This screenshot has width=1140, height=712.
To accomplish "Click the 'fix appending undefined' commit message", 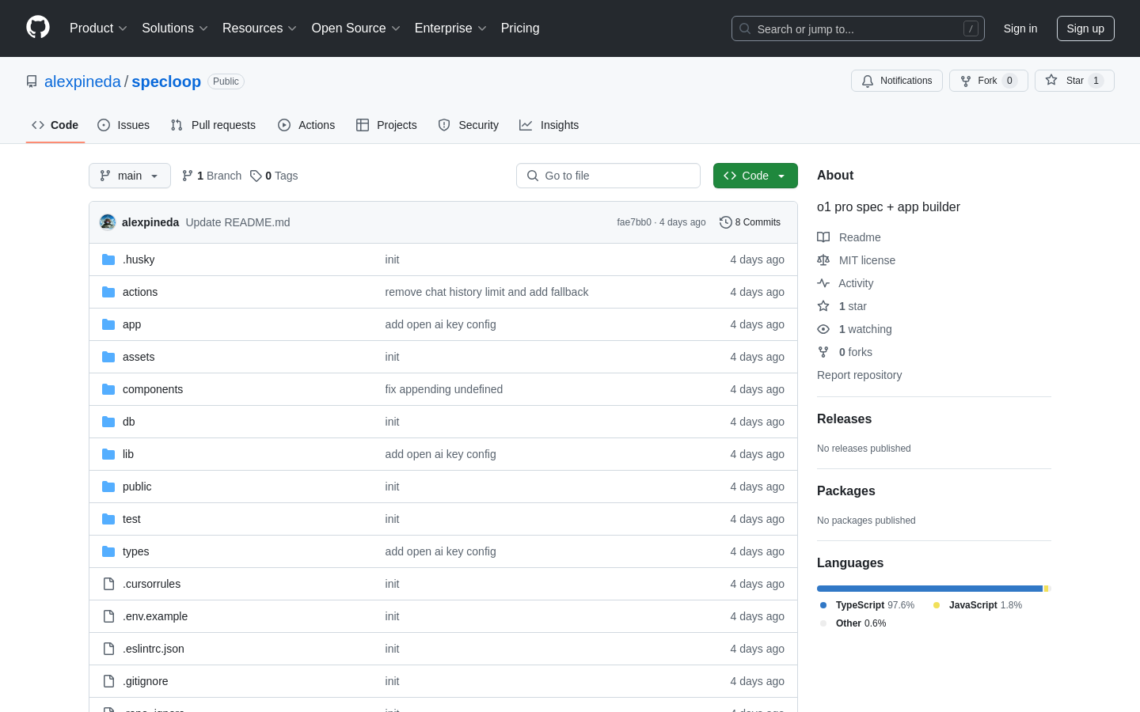I will [444, 389].
